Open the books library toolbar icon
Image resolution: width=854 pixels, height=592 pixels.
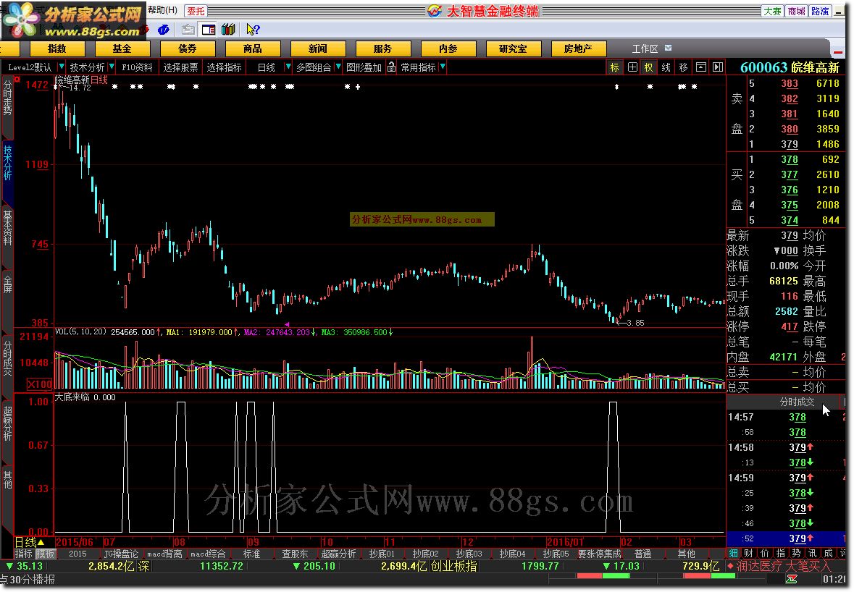pyautogui.click(x=228, y=30)
